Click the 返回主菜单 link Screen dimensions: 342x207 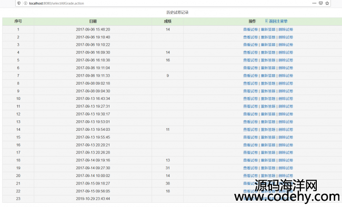coord(278,21)
